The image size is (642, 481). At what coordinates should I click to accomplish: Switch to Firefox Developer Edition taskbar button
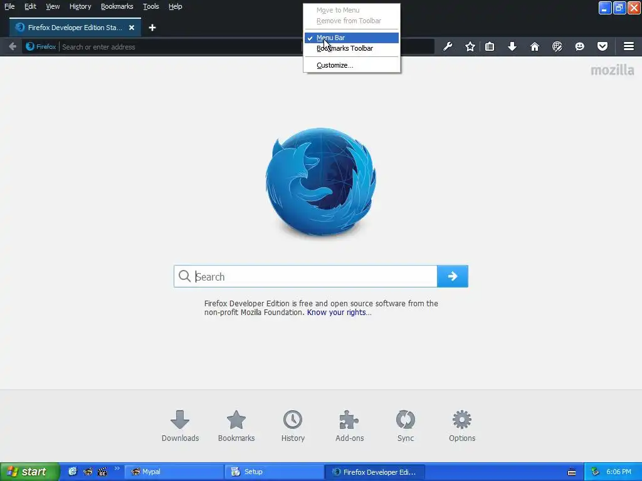click(x=375, y=472)
